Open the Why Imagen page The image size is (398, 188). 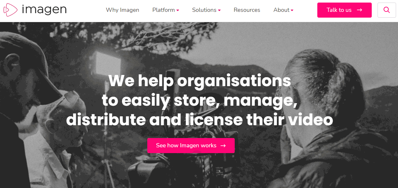(x=123, y=10)
